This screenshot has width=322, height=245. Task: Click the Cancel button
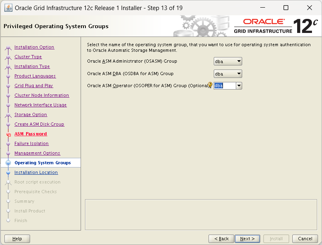[x=305, y=239]
